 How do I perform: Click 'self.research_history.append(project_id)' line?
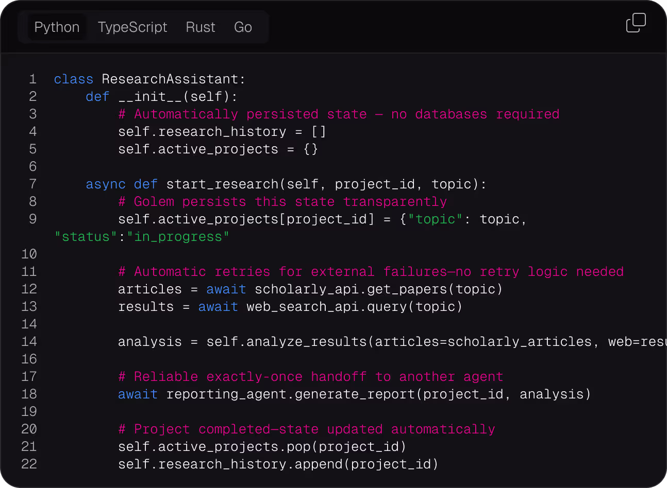point(278,464)
